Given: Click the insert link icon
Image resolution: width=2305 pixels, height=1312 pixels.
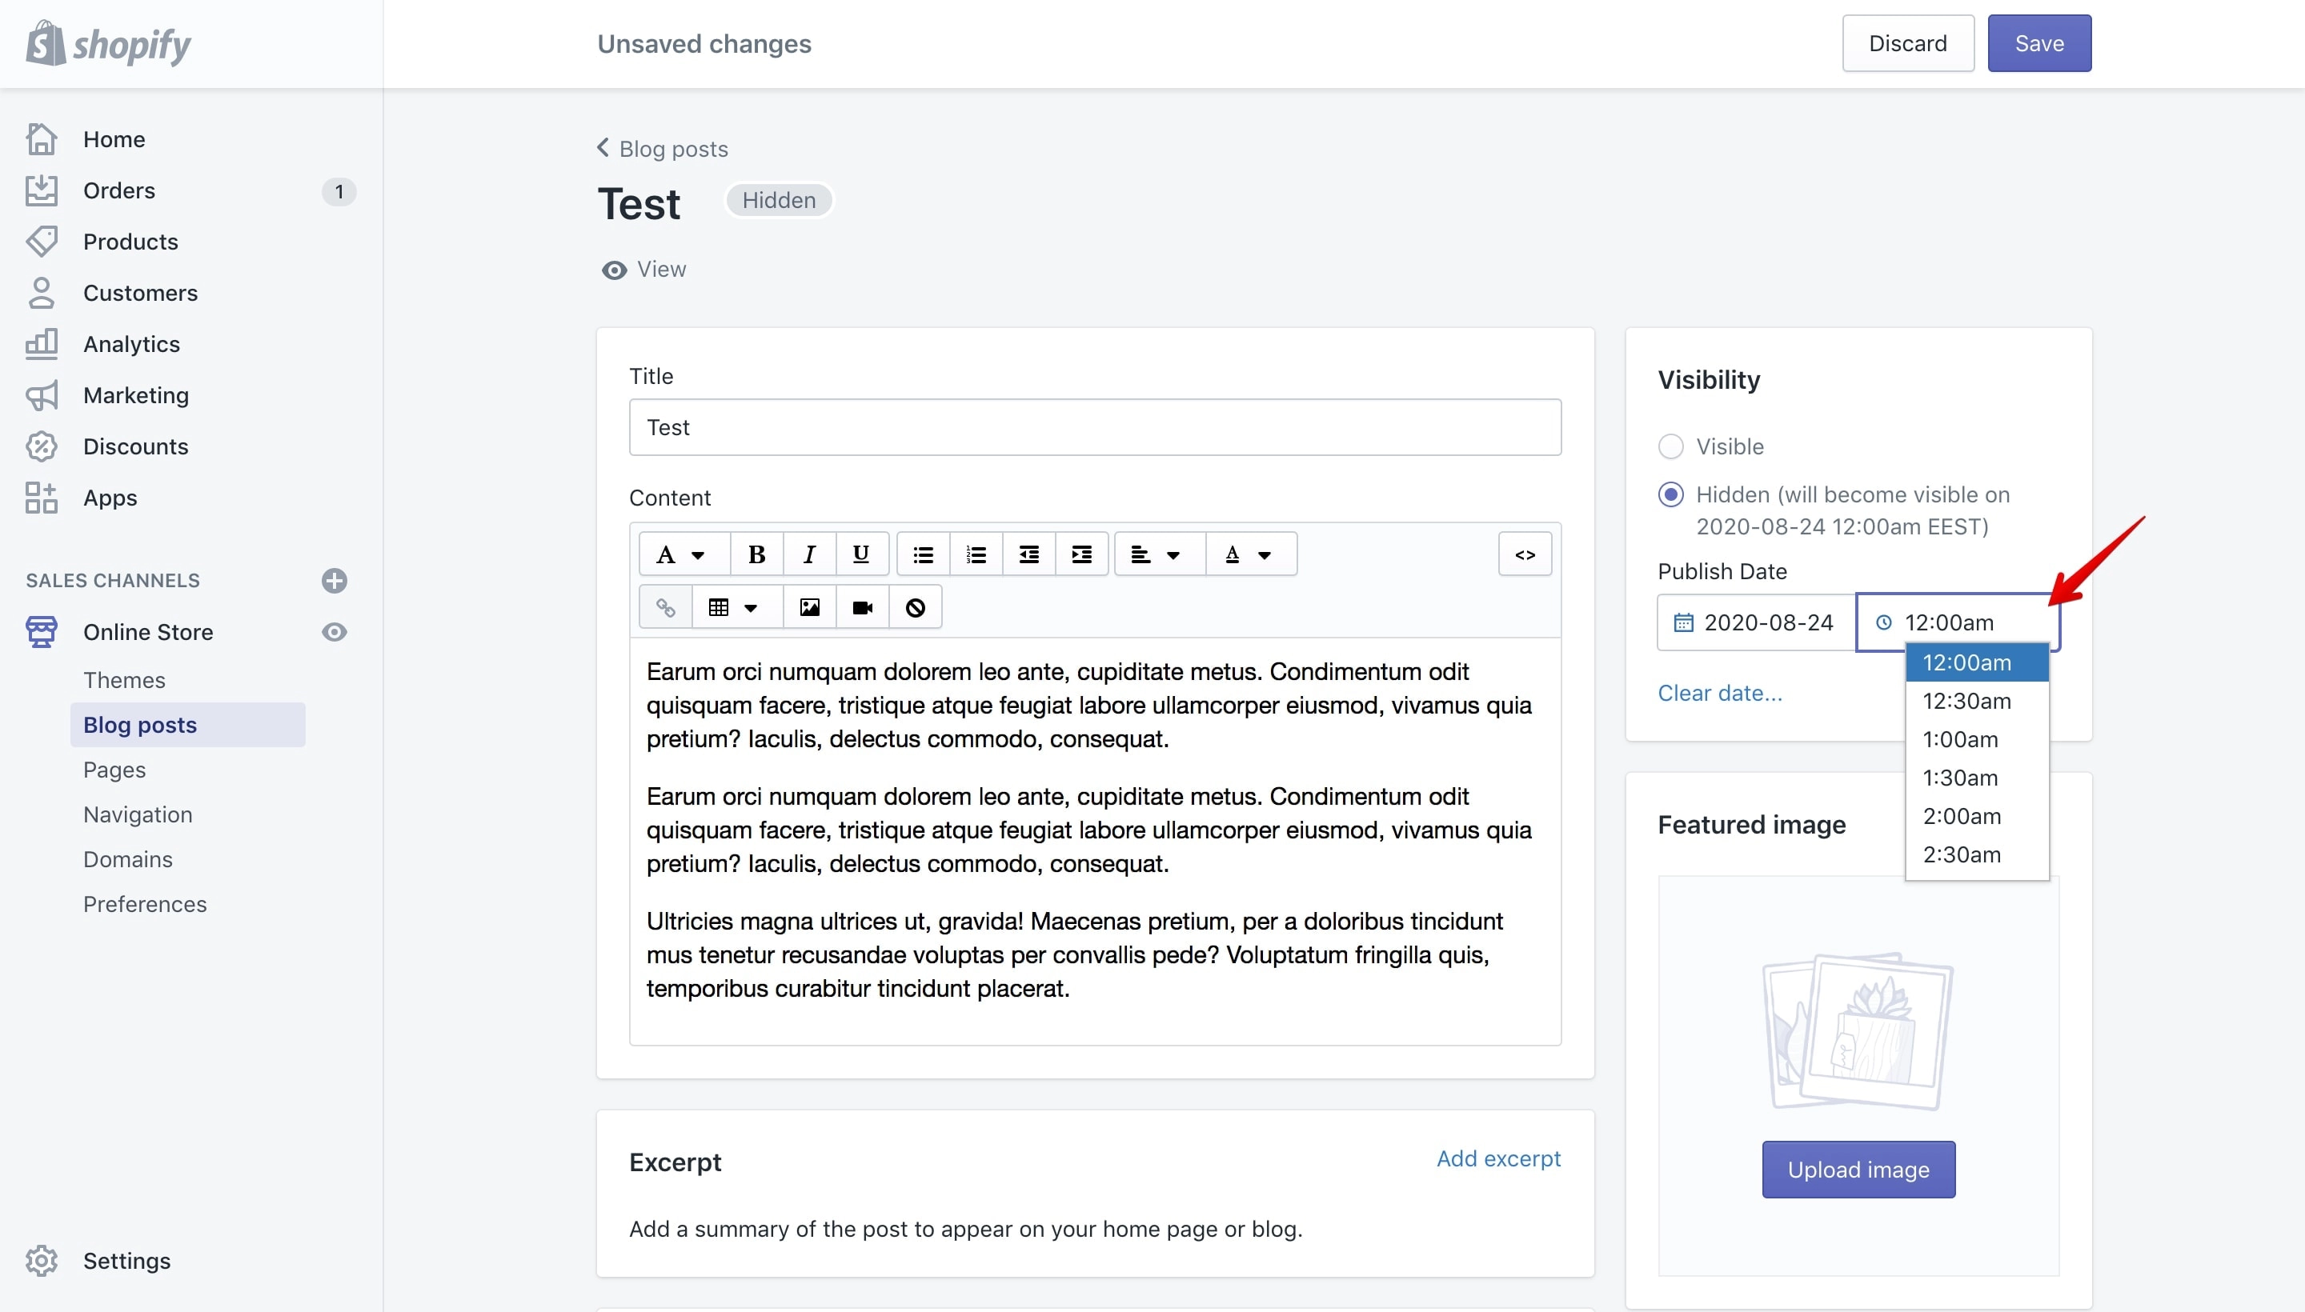Looking at the screenshot, I should [665, 607].
